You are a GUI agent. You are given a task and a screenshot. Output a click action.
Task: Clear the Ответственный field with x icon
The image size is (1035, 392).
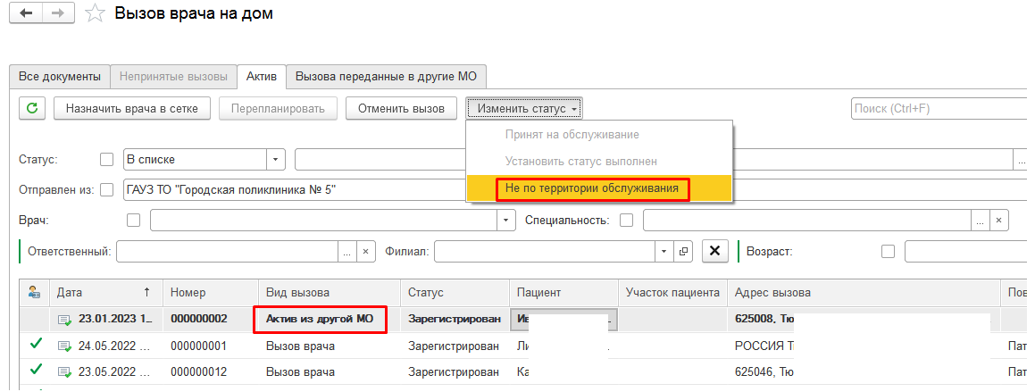[x=365, y=252]
